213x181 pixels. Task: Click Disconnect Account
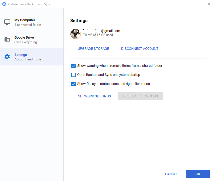140,49
